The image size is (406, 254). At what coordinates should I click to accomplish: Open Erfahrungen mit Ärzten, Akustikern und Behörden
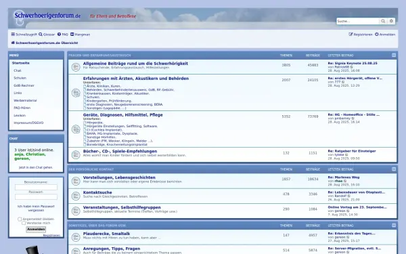click(x=136, y=79)
